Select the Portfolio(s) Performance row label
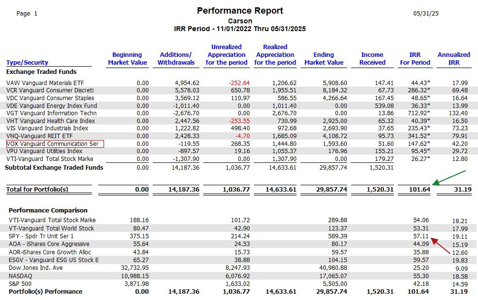478x300 pixels. click(x=45, y=291)
